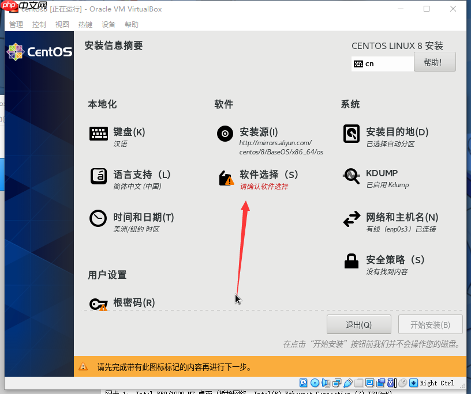Select the 时间和日期 clock icon
The width and height of the screenshot is (471, 394).
[x=99, y=218]
